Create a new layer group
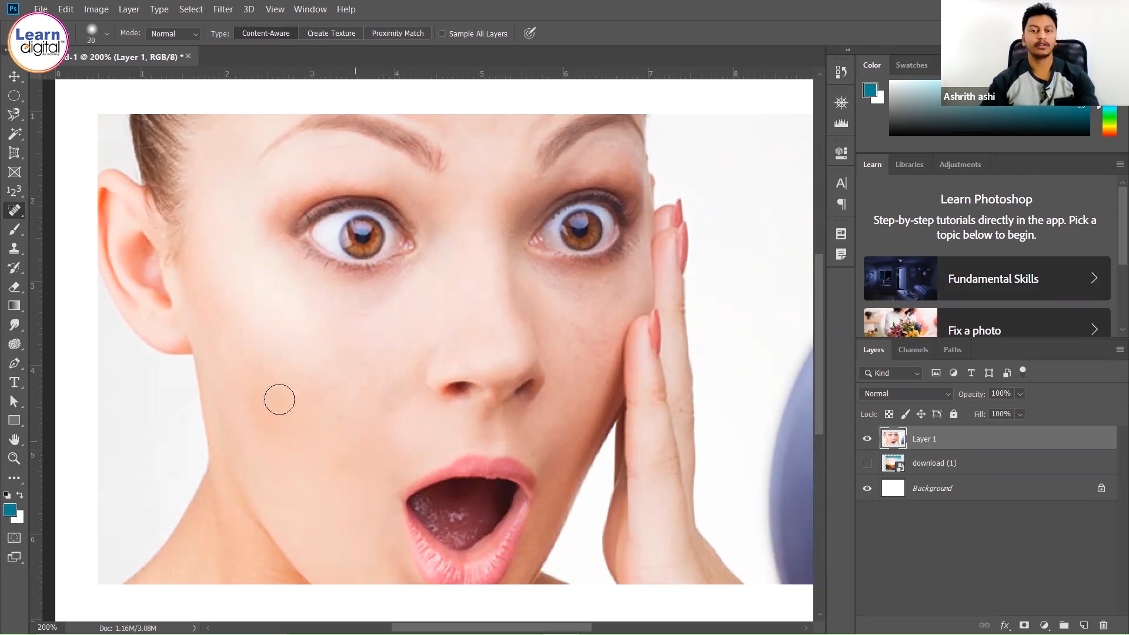 (x=1064, y=625)
